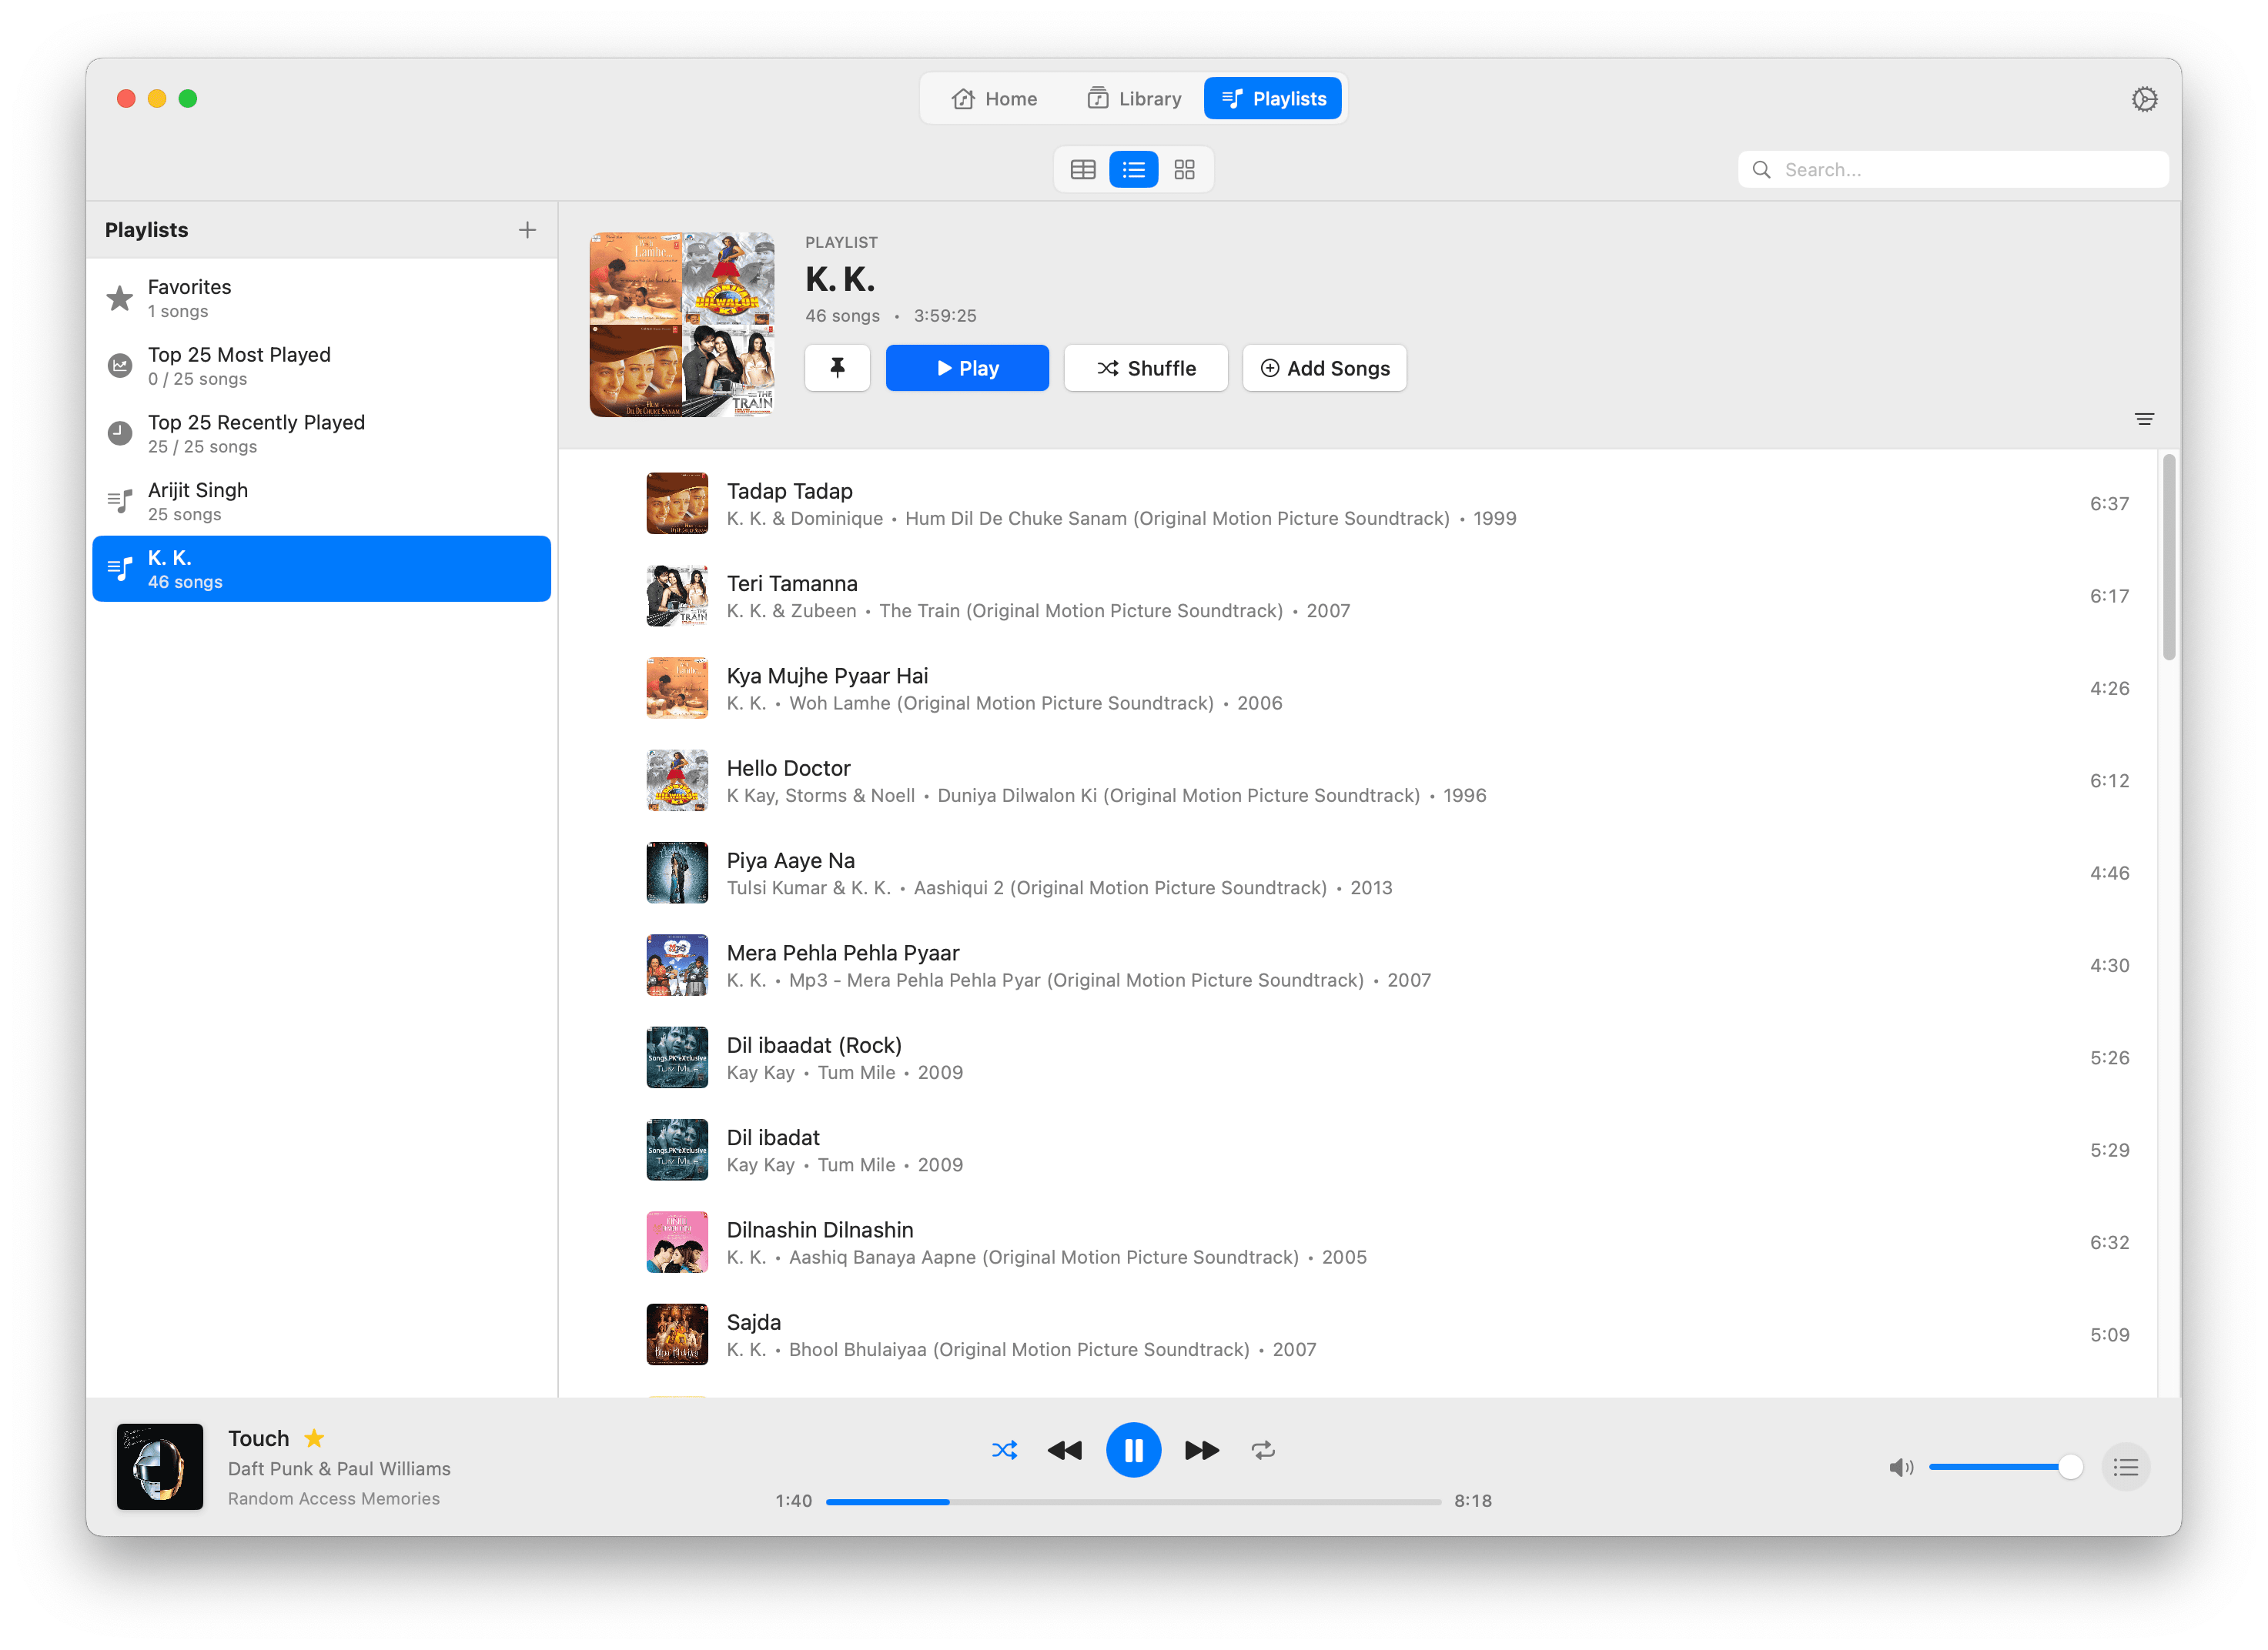Select the song Teri Tamanna
This screenshot has height=1650, width=2268.
coord(1358,596)
